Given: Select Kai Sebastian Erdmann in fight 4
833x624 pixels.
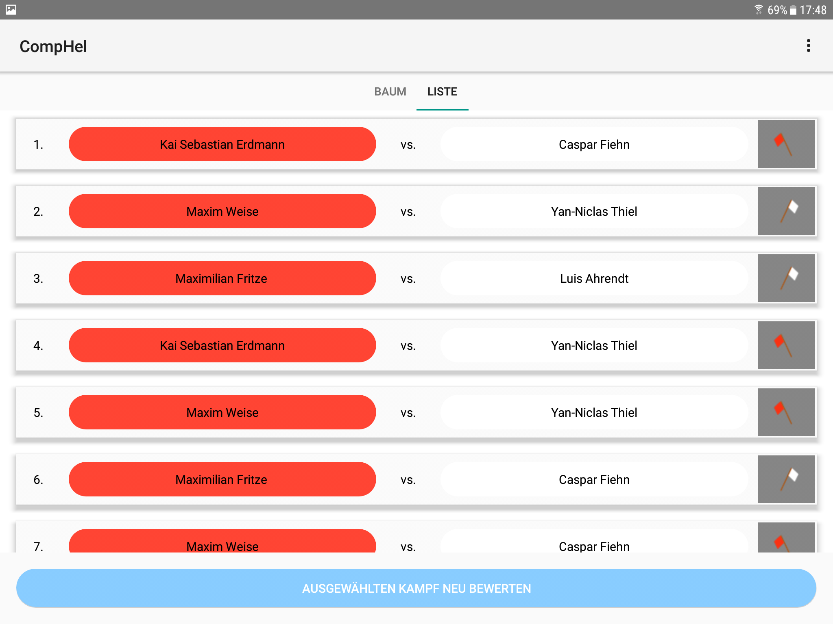Looking at the screenshot, I should point(222,345).
